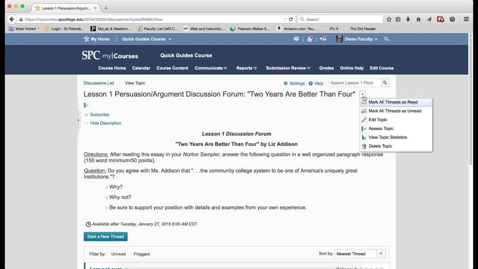Open the Firefox hamburger menu
Image resolution: width=478 pixels, height=269 pixels.
466,19
